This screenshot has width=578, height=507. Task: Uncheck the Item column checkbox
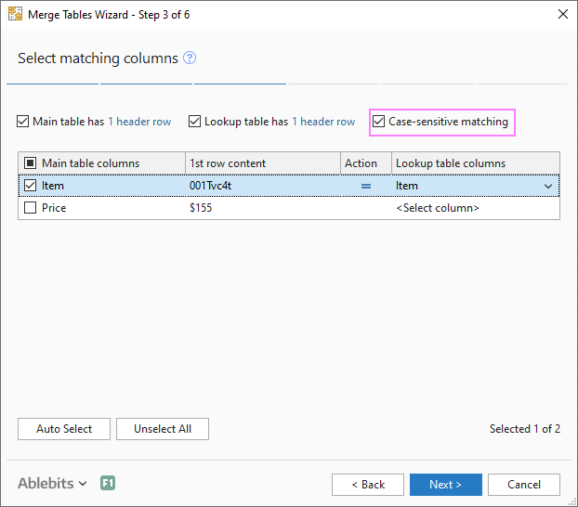point(30,186)
